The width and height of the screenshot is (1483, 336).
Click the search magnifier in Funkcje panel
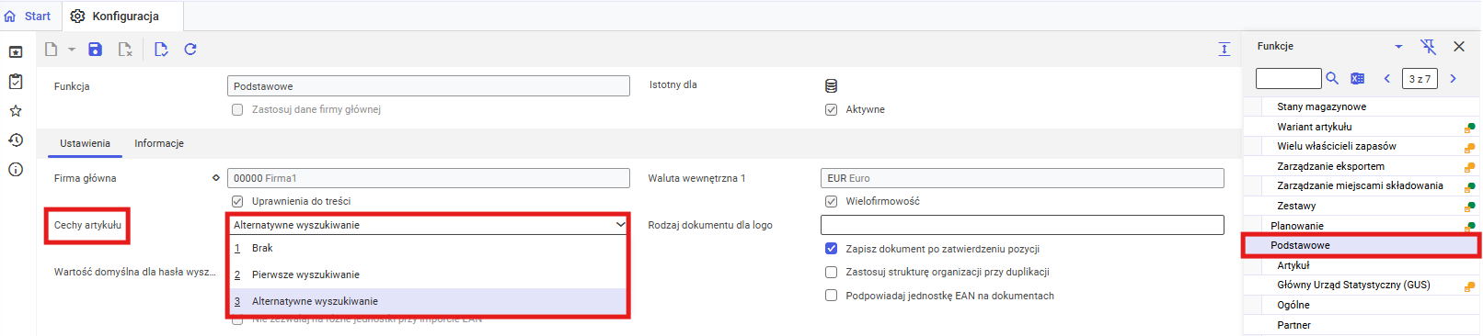click(x=1332, y=79)
